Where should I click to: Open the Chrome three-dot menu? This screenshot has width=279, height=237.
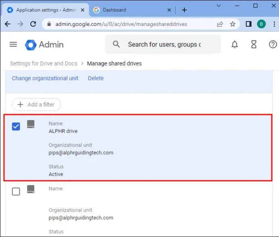coord(274,24)
